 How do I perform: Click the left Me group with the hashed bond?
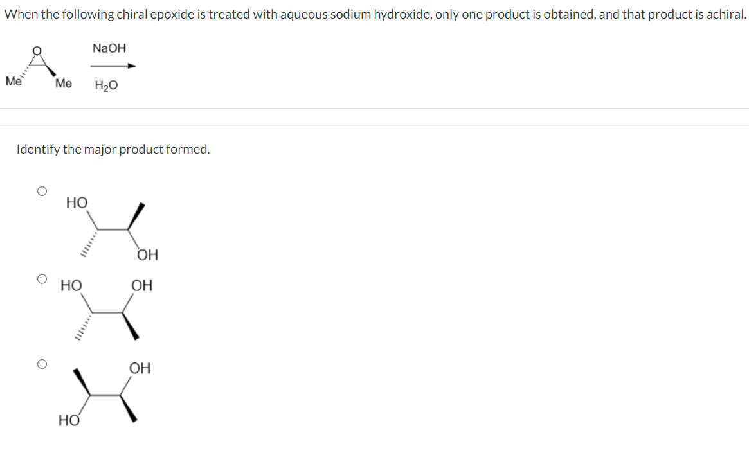pos(14,81)
